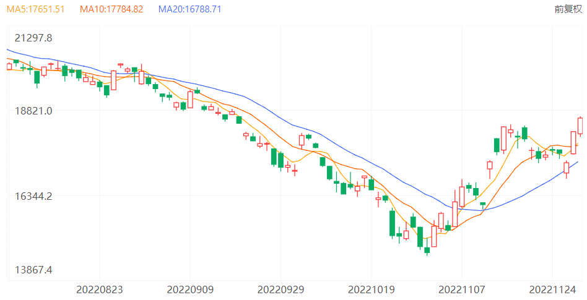587x300 pixels.
Task: Click the 20221107 date marker
Action: point(461,289)
